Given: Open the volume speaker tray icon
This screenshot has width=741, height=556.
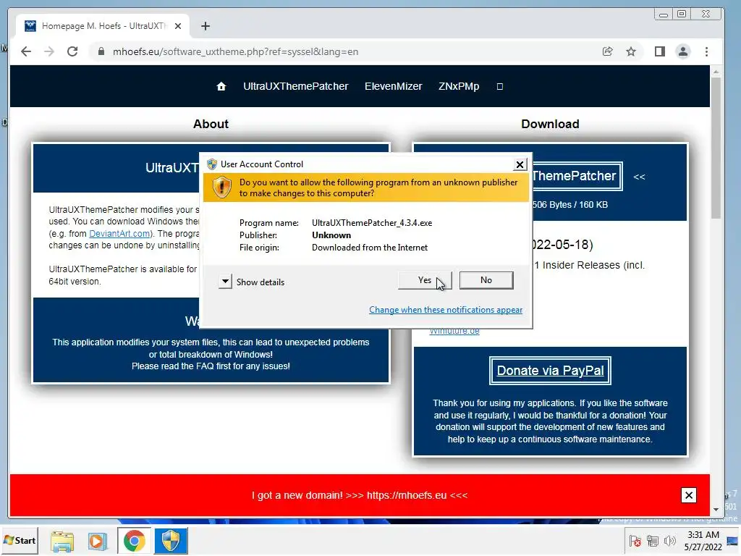Looking at the screenshot, I should pos(669,541).
